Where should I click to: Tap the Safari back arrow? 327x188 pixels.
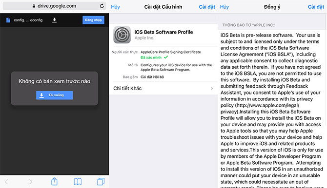pos(6,182)
